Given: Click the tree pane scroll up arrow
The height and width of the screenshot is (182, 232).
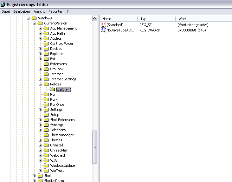Looking at the screenshot, I should point(95,18).
